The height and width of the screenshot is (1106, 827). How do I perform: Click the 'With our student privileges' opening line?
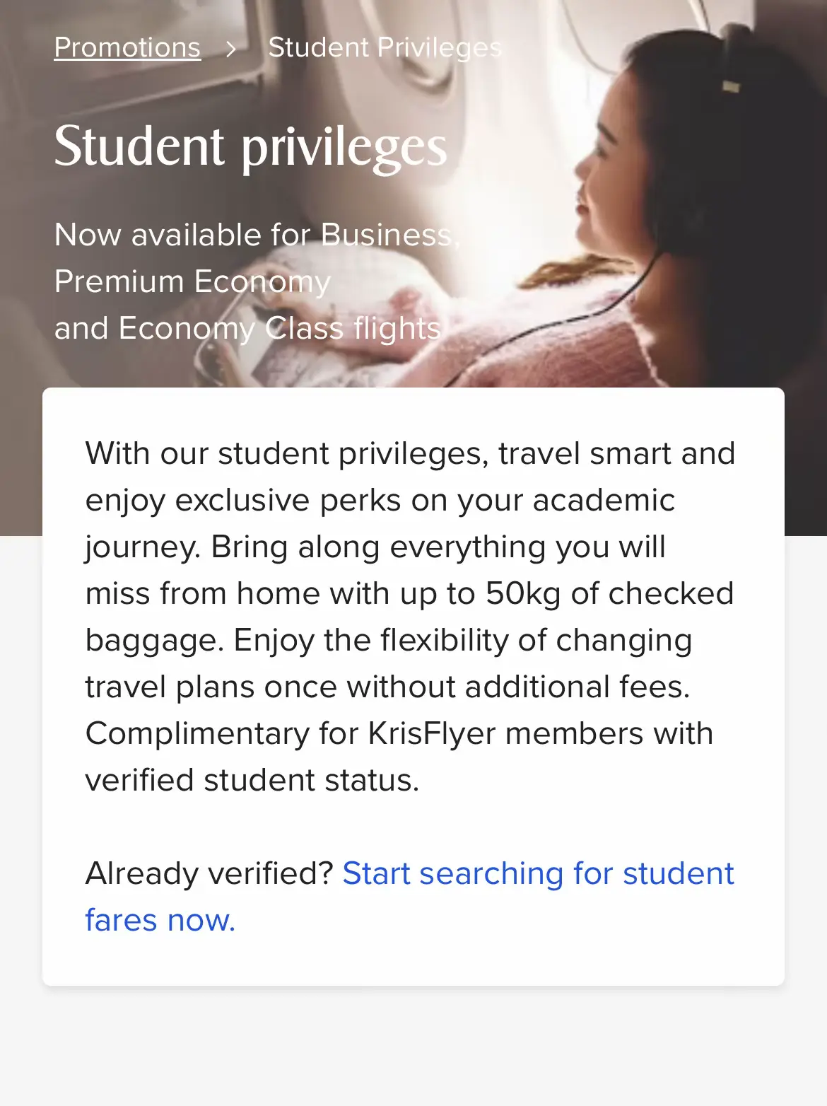(287, 453)
